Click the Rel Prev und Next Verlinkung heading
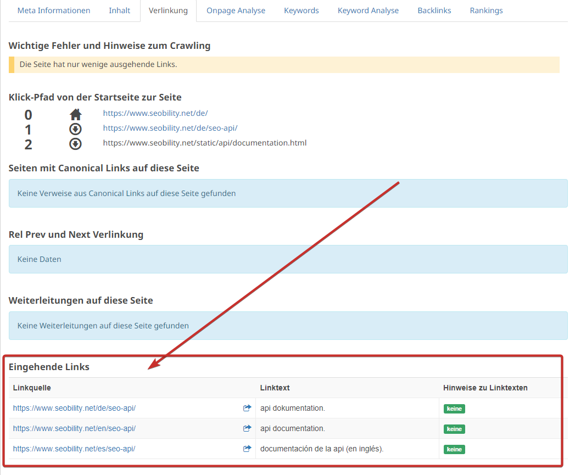 coord(76,234)
